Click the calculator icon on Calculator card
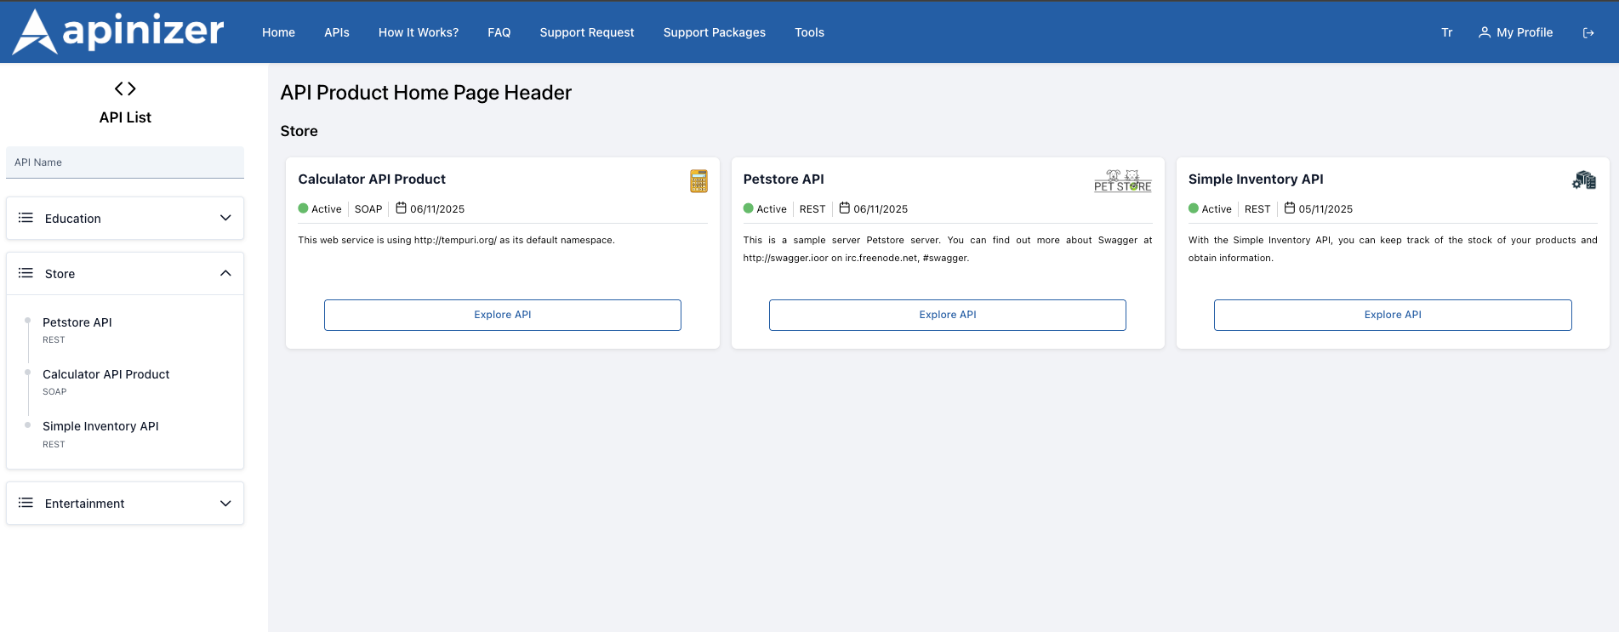This screenshot has height=632, width=1619. click(698, 180)
